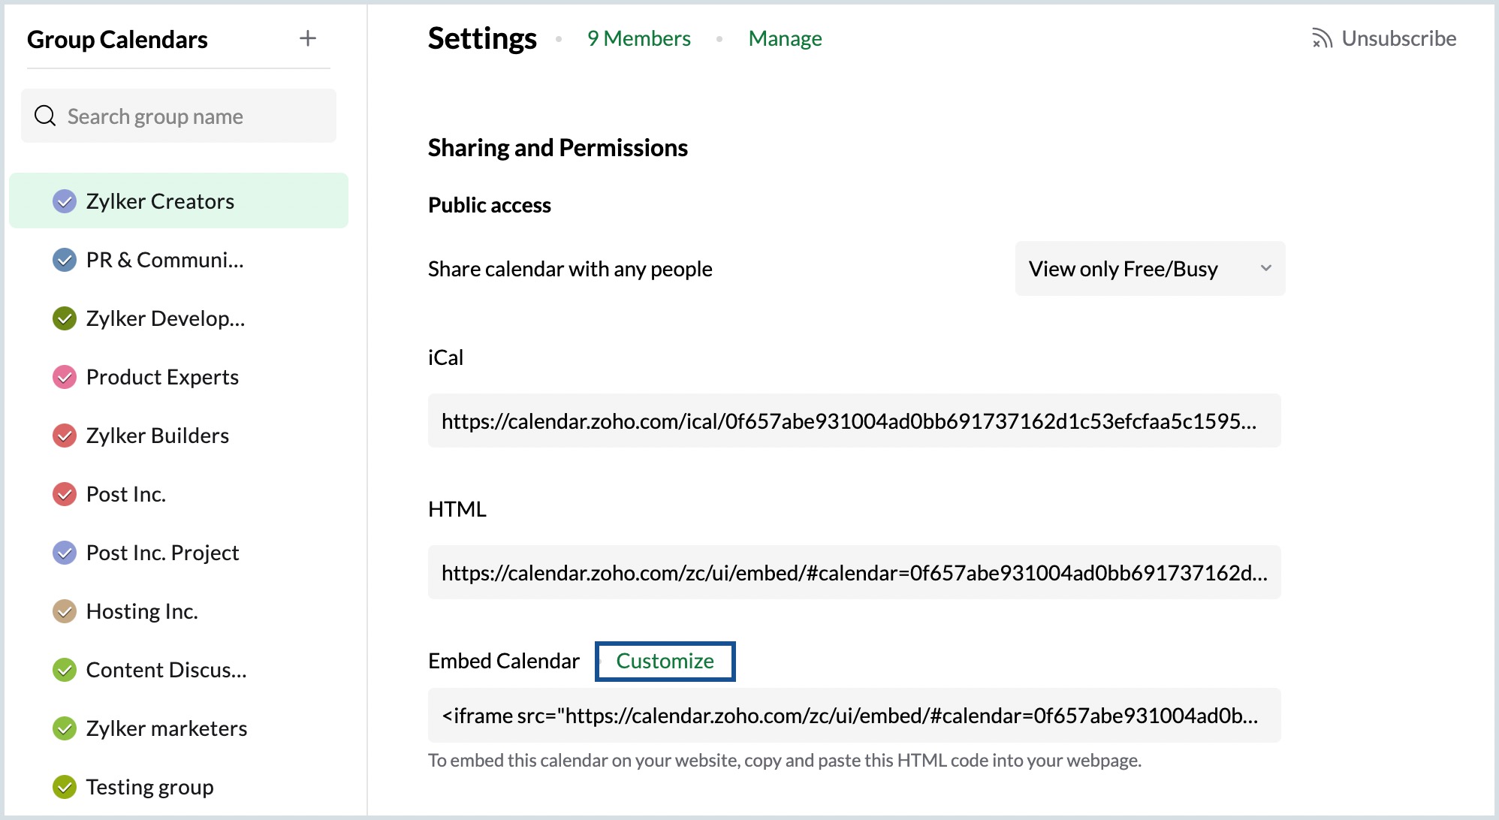The height and width of the screenshot is (820, 1499).
Task: Open the 9 Members link
Action: tap(638, 38)
